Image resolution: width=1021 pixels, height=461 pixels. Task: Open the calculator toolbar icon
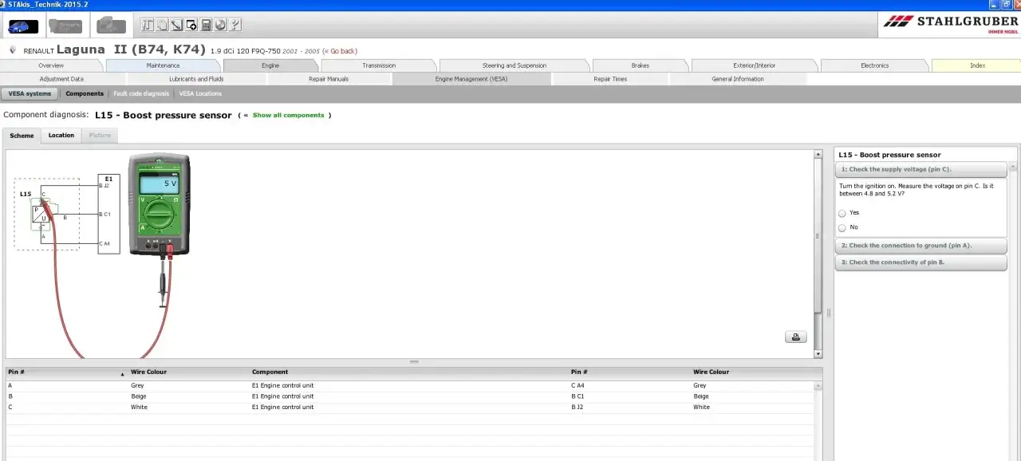(206, 25)
